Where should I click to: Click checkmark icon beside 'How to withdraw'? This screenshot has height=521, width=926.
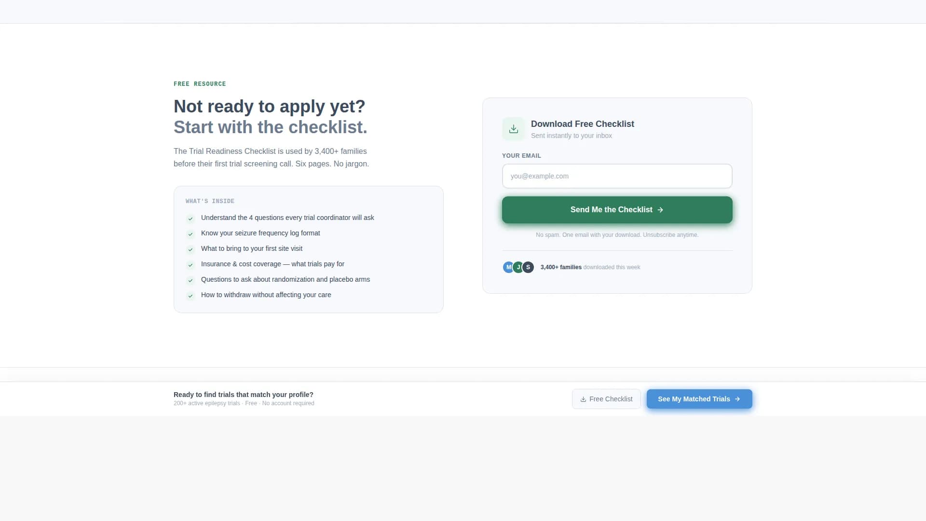pyautogui.click(x=191, y=296)
